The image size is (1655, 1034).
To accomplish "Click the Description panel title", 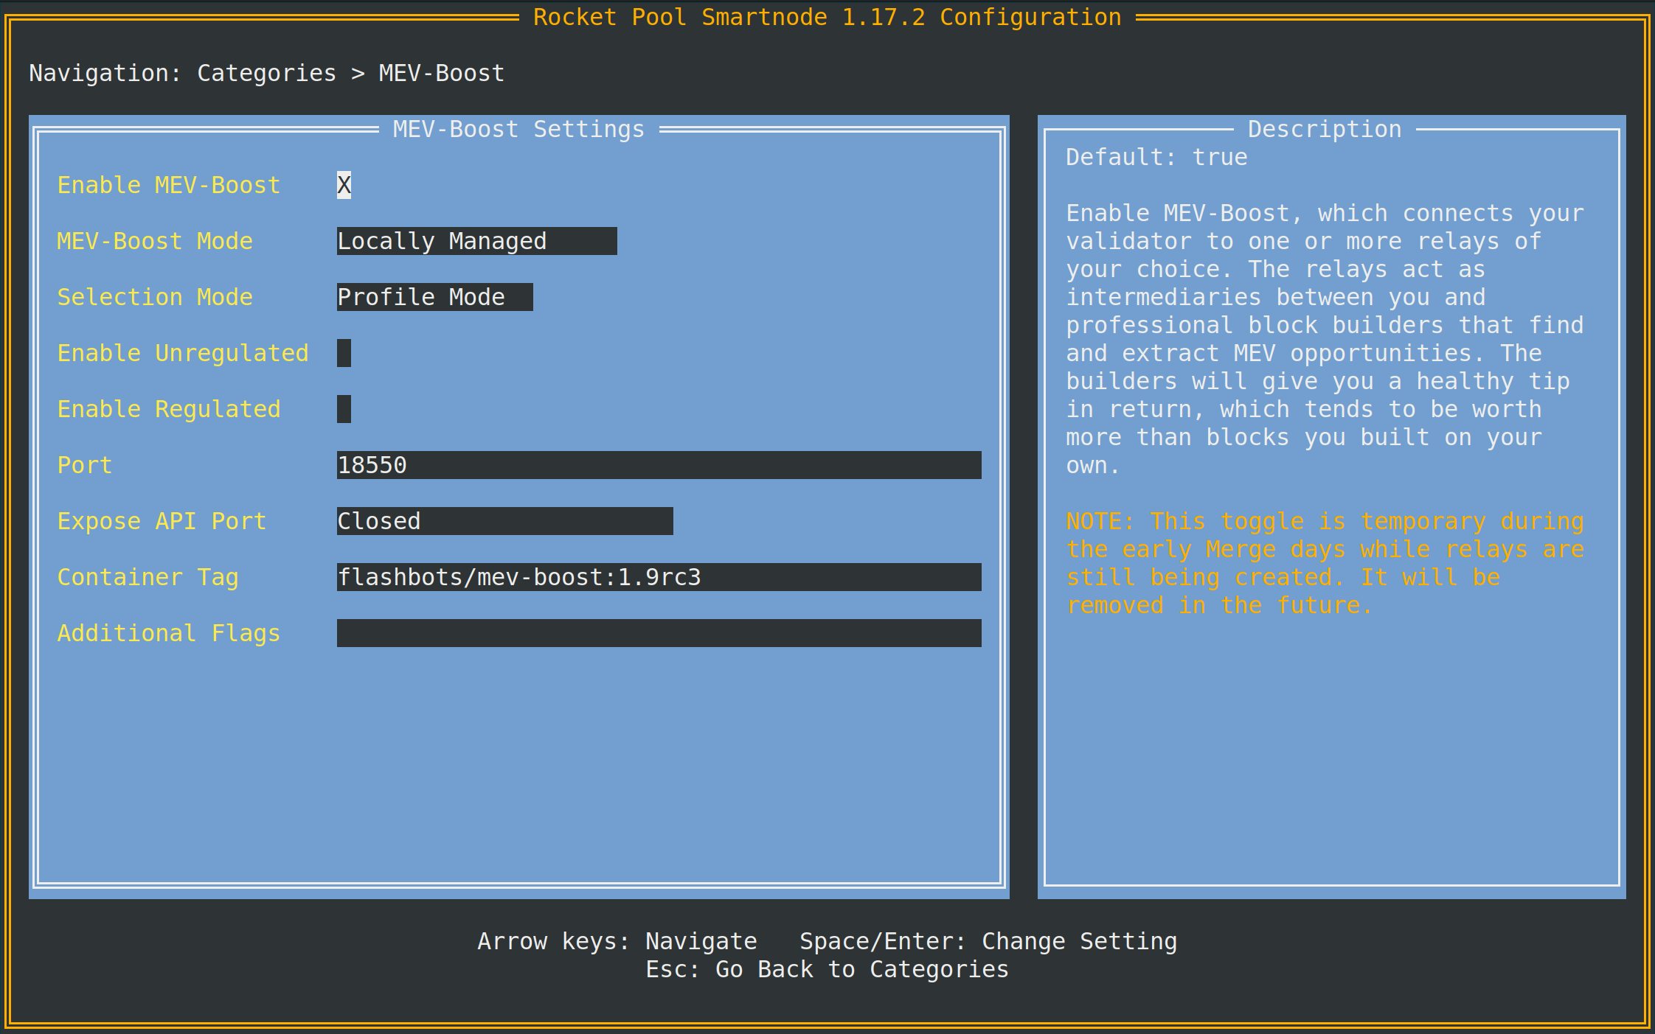I will [1325, 129].
